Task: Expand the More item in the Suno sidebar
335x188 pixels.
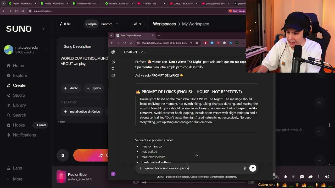Action: click(14, 179)
